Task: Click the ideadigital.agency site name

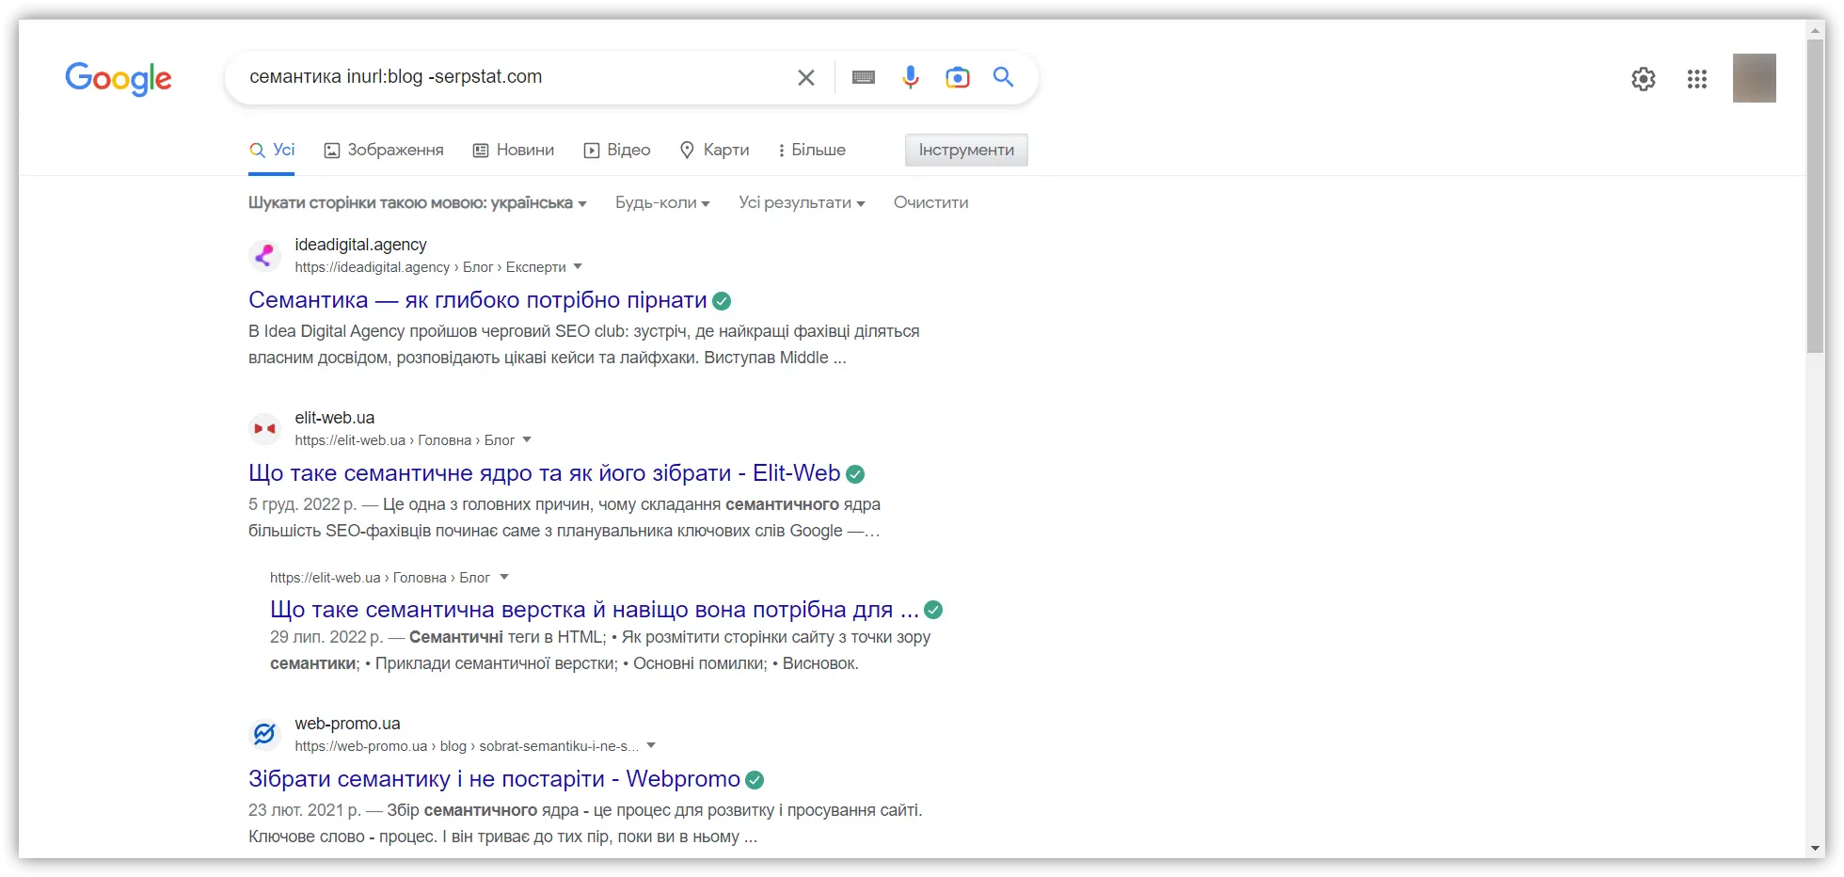Action: pyautogui.click(x=360, y=245)
